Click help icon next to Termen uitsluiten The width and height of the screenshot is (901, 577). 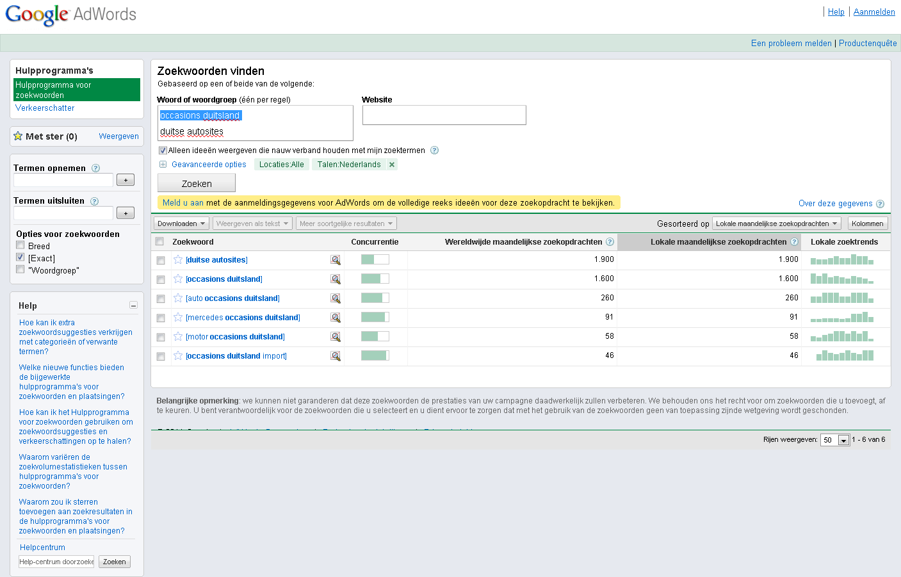pyautogui.click(x=94, y=200)
